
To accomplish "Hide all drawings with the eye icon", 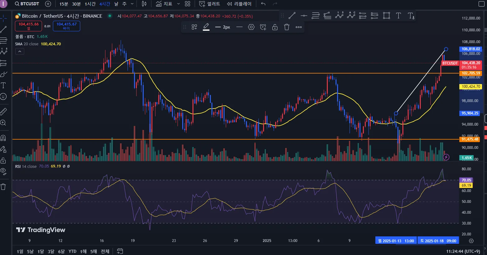I will coord(3,171).
